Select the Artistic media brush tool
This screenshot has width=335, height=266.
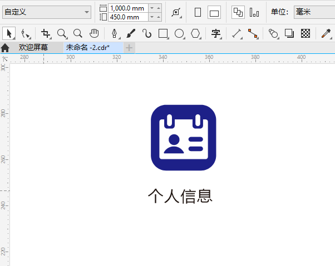pyautogui.click(x=131, y=34)
